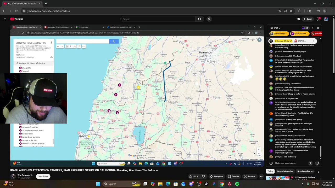Viewport: 335px width, 188px height.
Task: Click the Compartir share button
Action: point(216,177)
